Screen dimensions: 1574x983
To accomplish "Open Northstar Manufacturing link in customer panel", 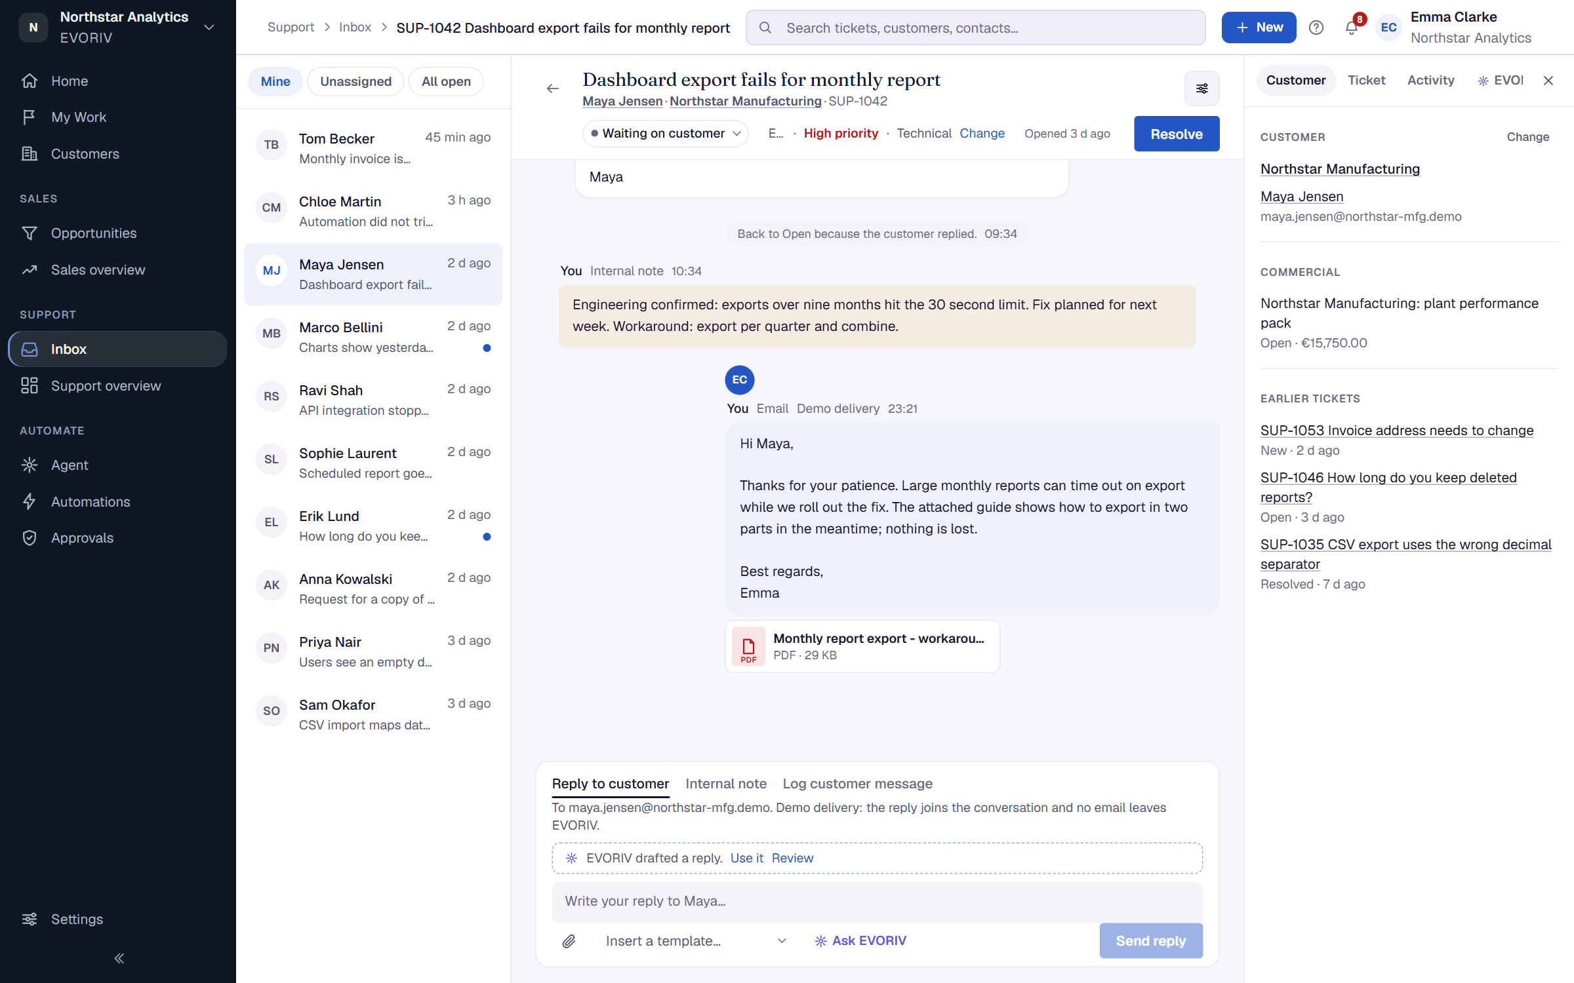I will click(x=1340, y=169).
